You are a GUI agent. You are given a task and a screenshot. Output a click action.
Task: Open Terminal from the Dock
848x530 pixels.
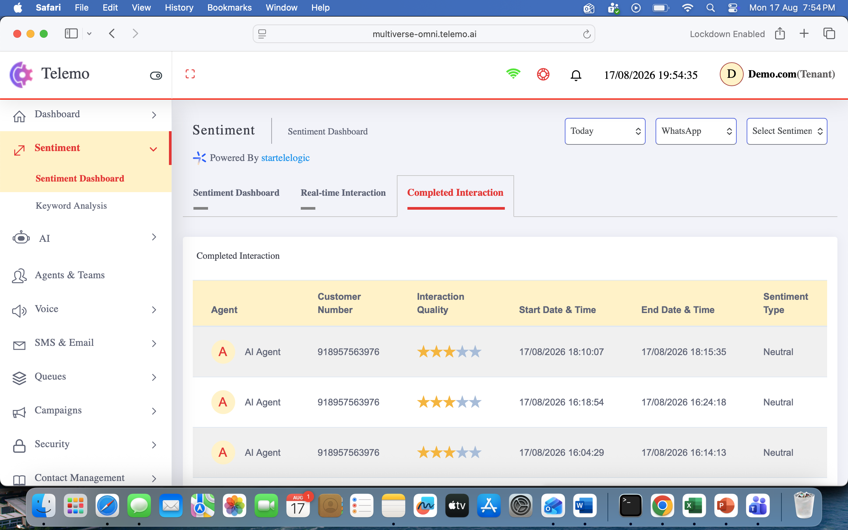coord(630,506)
